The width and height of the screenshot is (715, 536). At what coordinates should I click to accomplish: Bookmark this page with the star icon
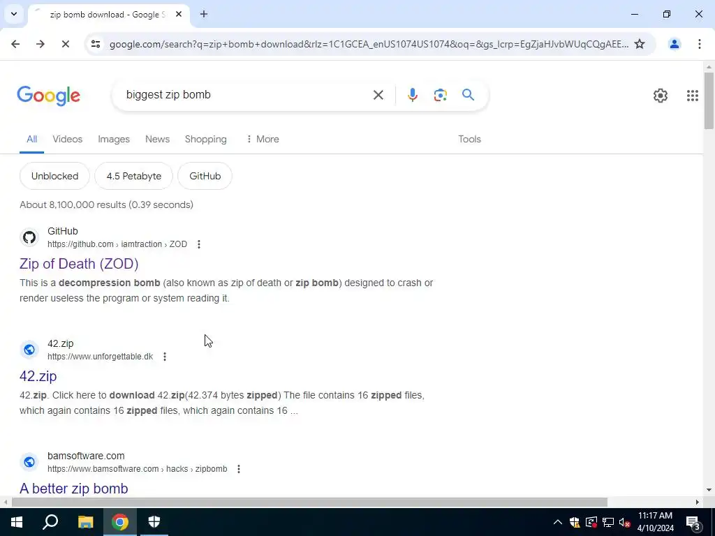640,44
